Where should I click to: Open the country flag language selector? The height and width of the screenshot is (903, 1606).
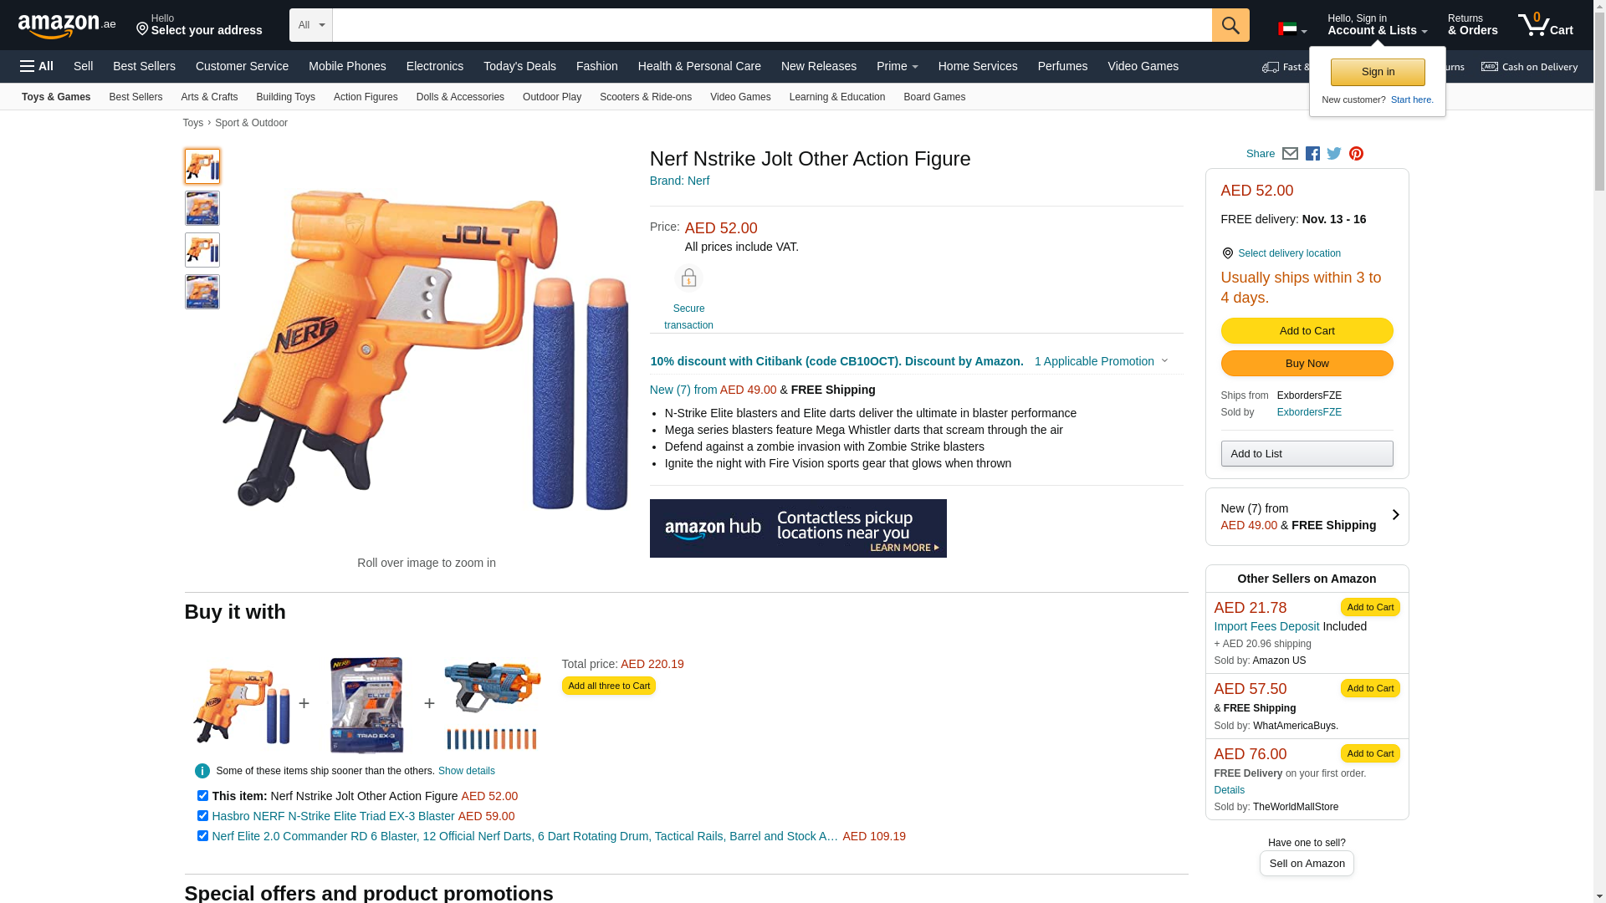pos(1292,29)
